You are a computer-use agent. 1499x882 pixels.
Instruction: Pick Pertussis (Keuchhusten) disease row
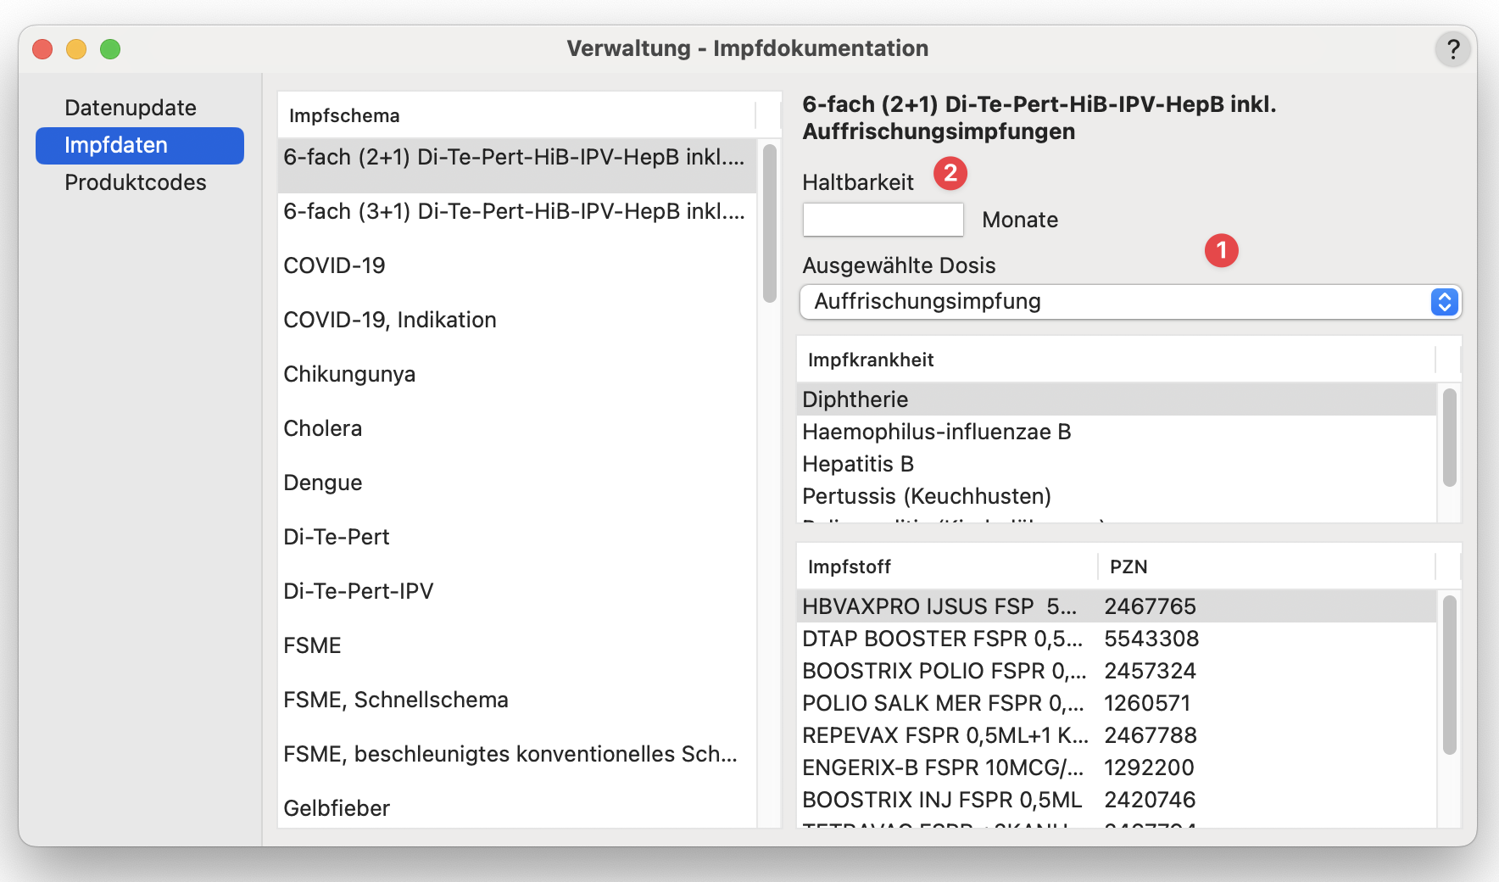tap(927, 496)
